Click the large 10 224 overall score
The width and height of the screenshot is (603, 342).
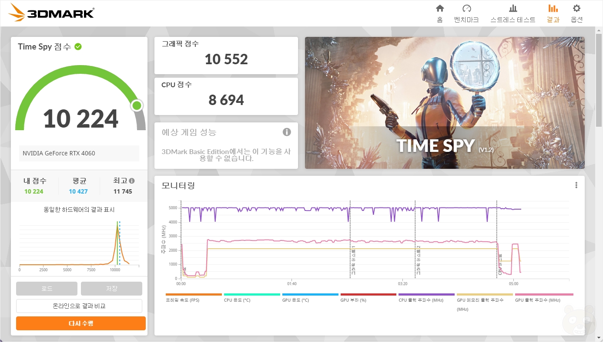click(x=80, y=118)
